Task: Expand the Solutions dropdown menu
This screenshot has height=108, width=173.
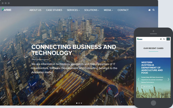Action: point(92,10)
